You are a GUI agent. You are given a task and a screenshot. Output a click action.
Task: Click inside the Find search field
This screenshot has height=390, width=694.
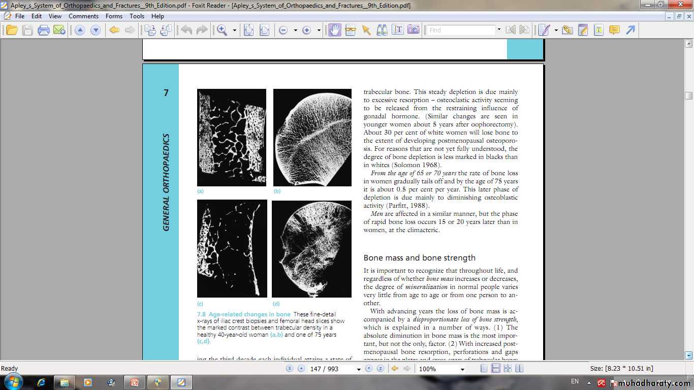(x=460, y=30)
